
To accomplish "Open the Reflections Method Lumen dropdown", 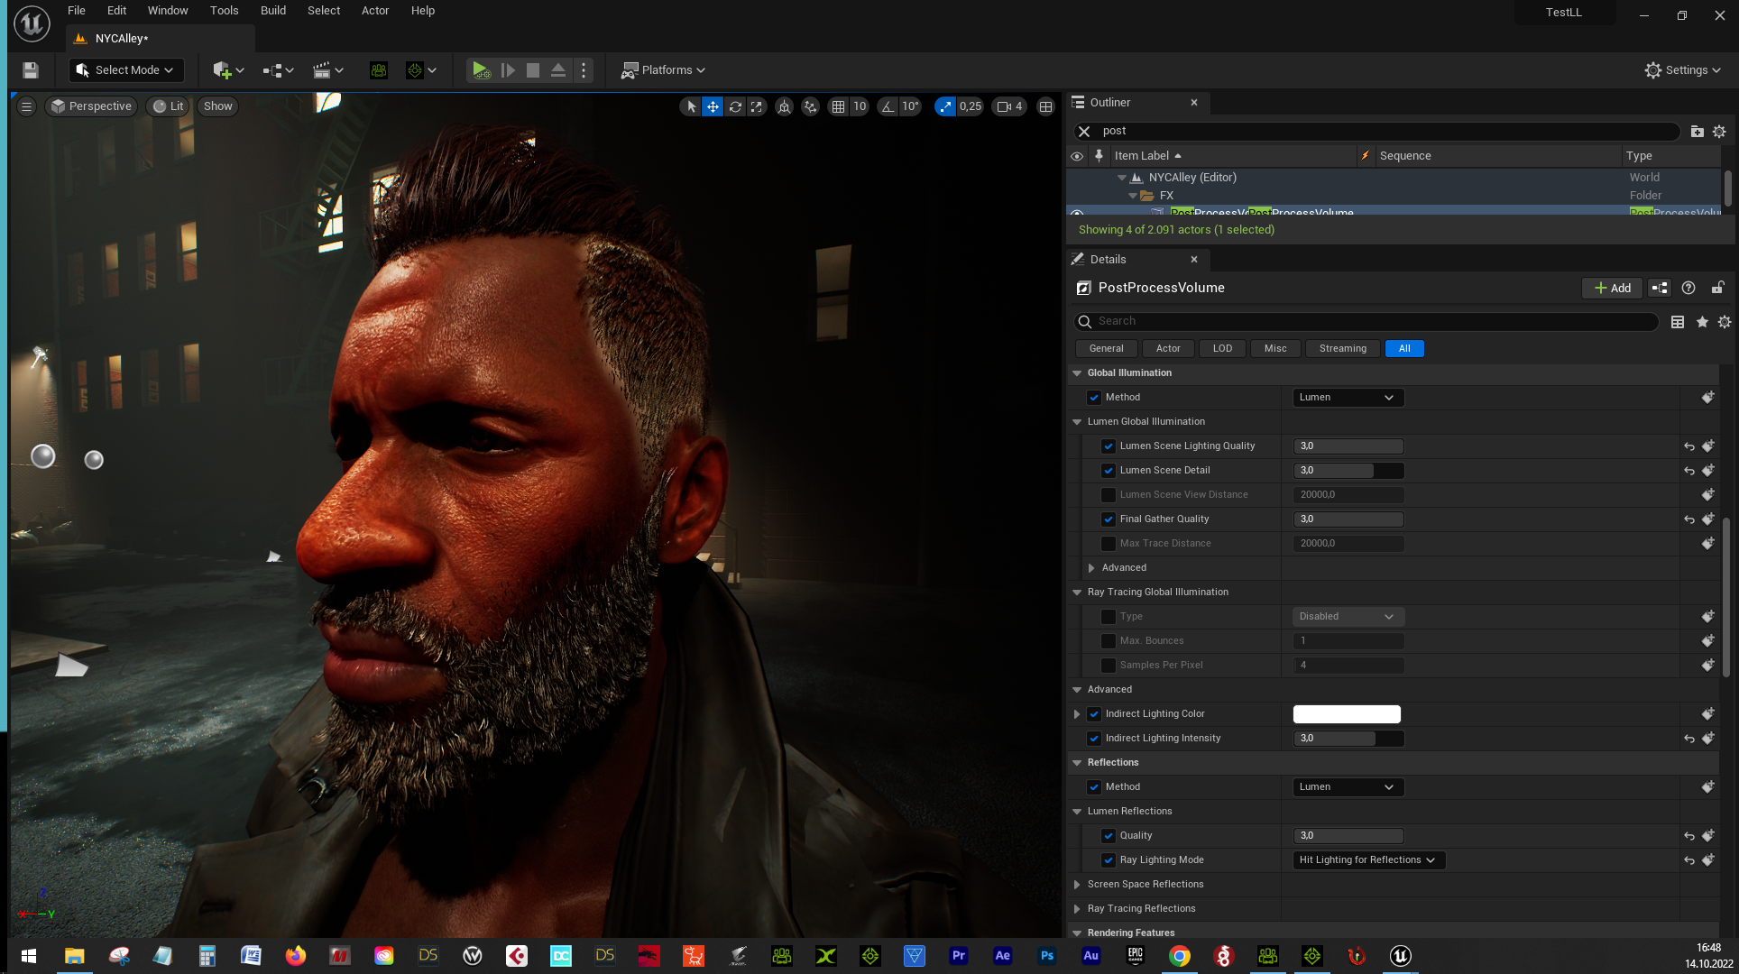I will [1348, 787].
